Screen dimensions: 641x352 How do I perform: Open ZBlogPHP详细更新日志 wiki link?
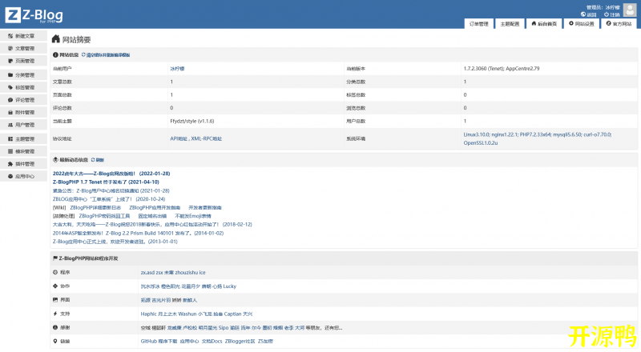click(95, 208)
